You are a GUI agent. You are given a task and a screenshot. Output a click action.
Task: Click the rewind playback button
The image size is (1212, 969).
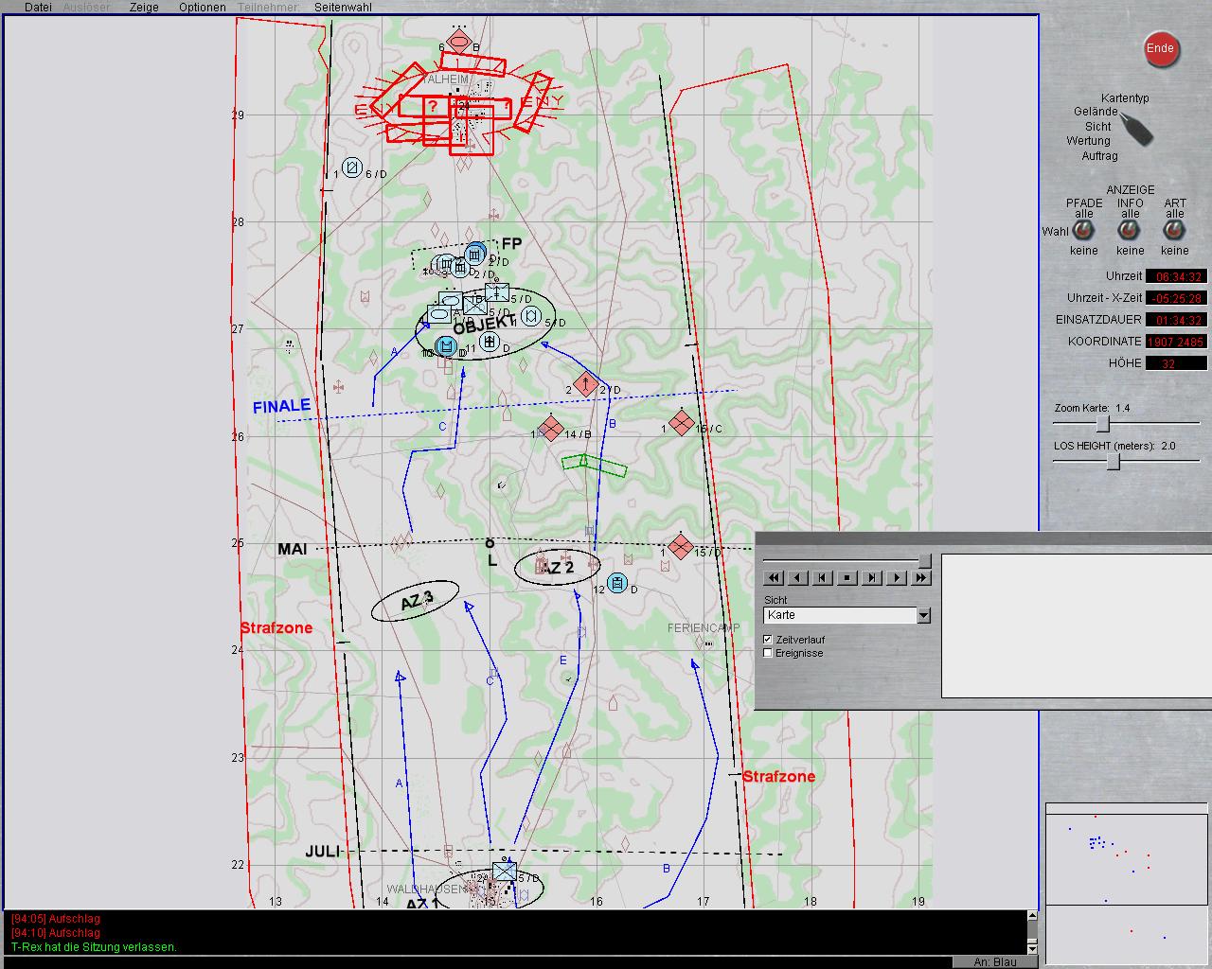click(774, 577)
